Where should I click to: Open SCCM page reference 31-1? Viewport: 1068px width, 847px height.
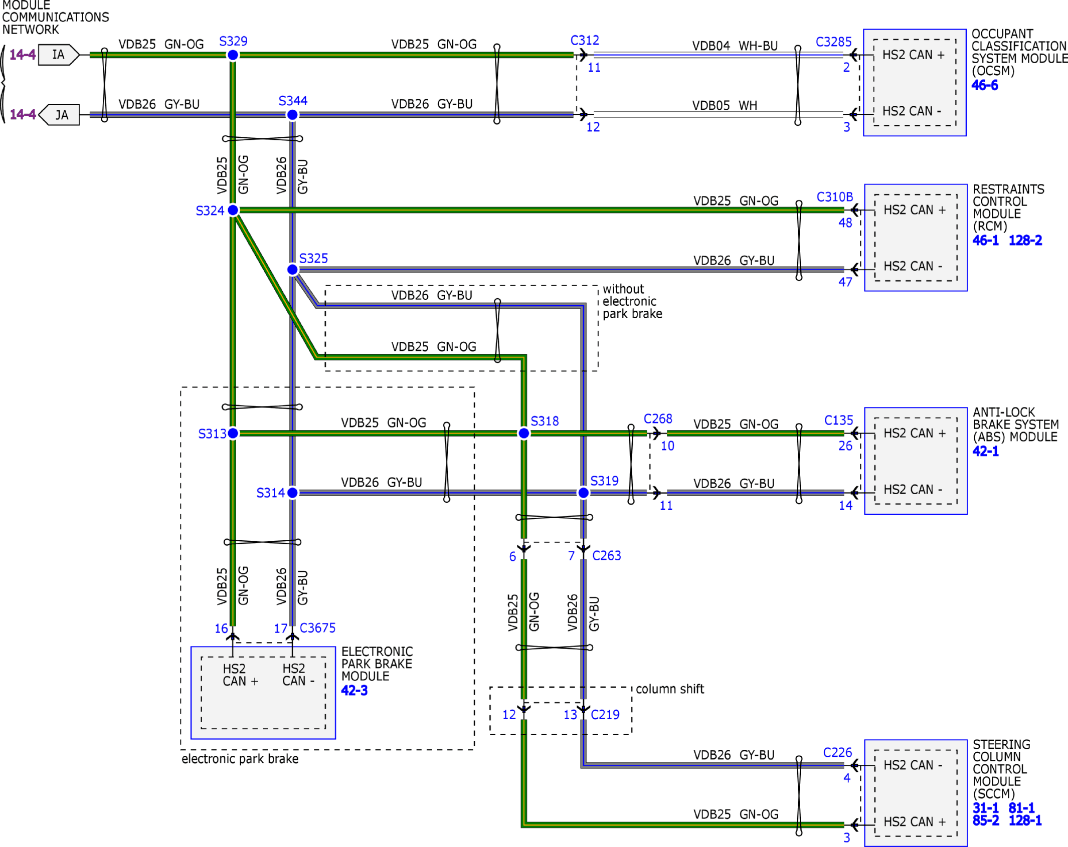(x=985, y=808)
